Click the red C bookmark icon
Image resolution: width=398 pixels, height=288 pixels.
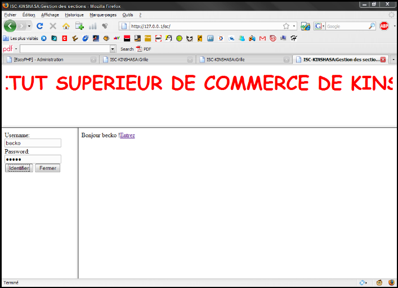point(65,38)
